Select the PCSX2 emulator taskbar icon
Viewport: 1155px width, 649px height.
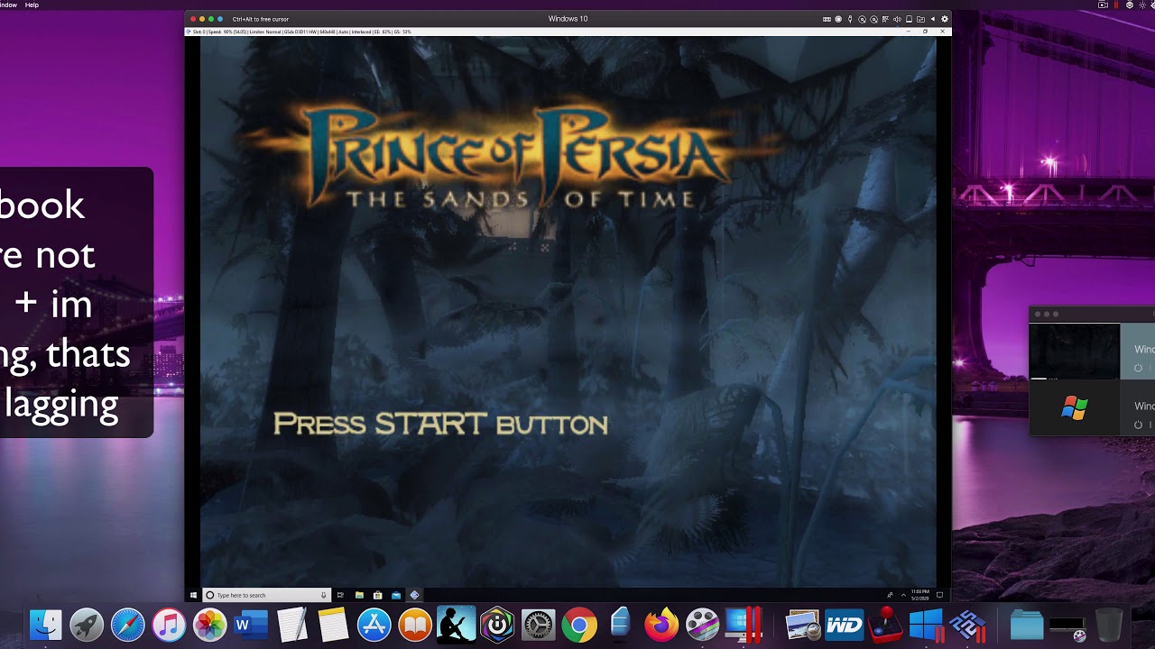[x=414, y=595]
